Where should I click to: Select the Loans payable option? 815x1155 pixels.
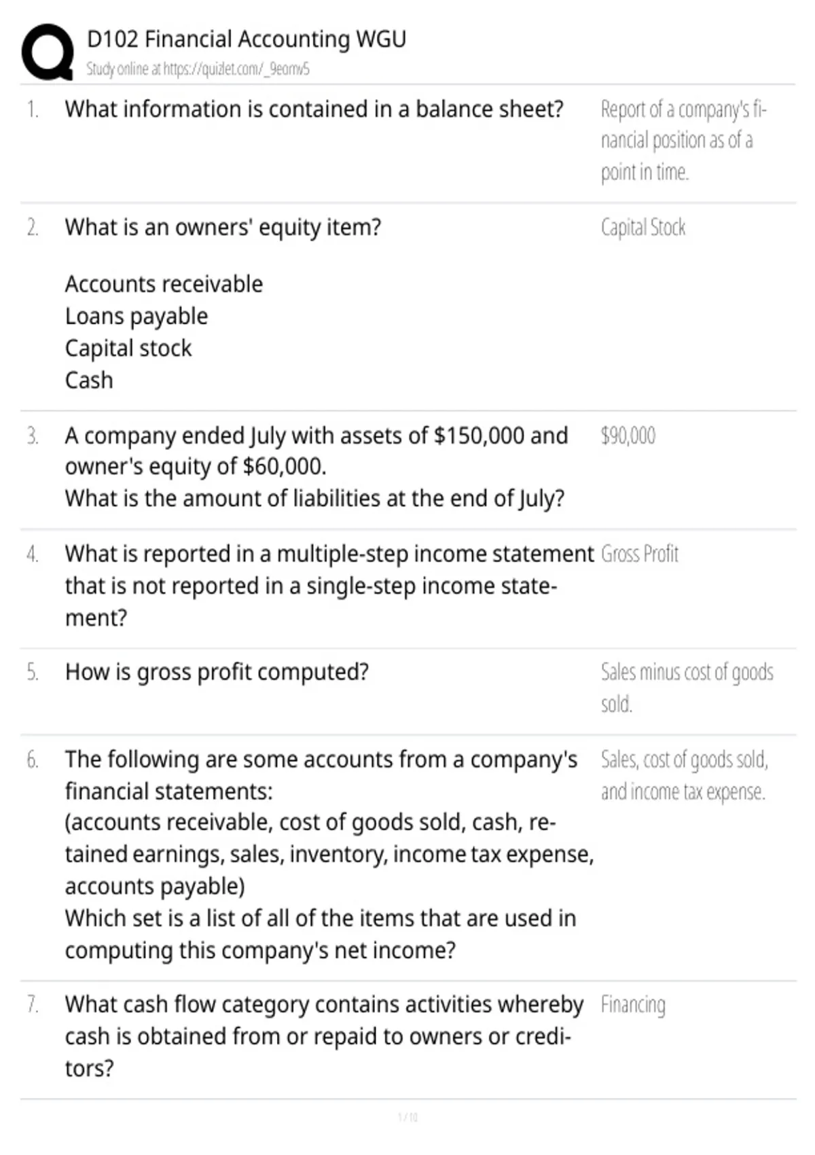[137, 317]
